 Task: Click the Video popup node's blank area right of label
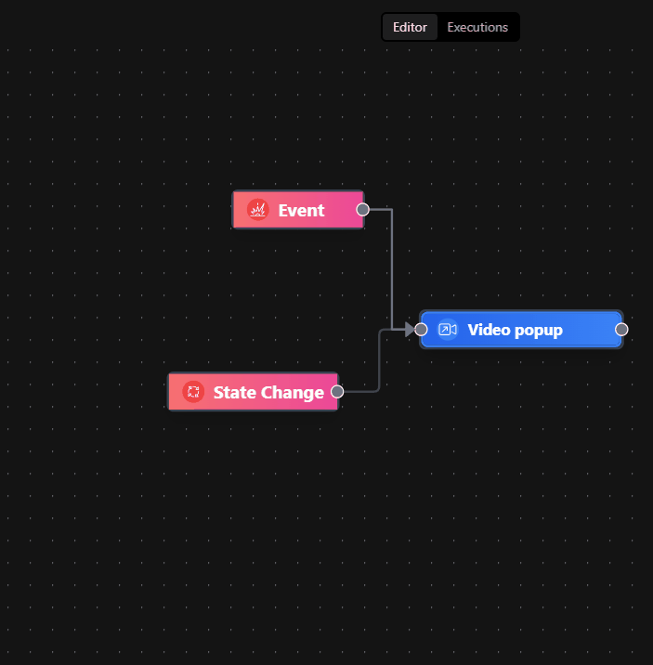pyautogui.click(x=590, y=330)
